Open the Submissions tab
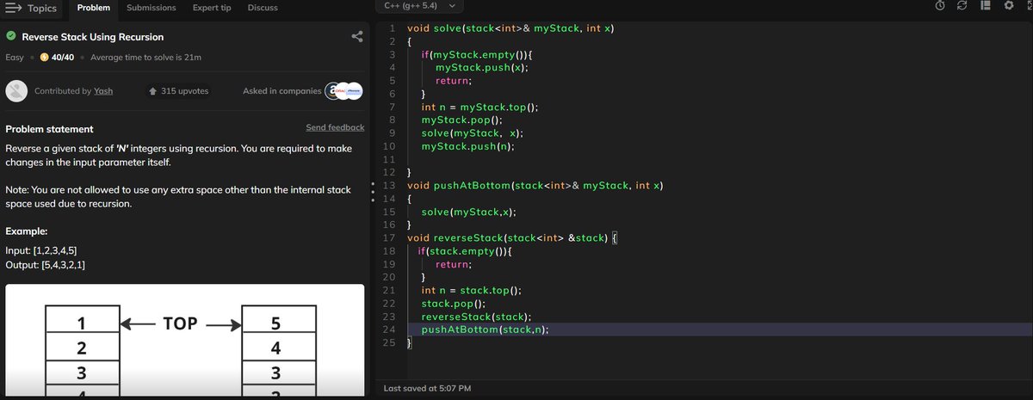Viewport: 1033px width, 400px height. pyautogui.click(x=152, y=8)
